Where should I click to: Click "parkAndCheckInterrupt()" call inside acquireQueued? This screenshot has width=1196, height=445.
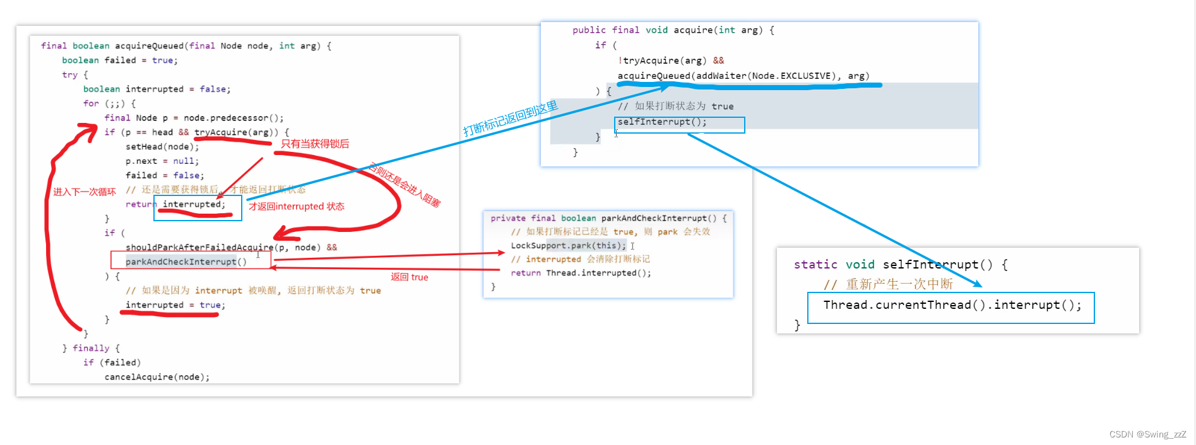click(186, 262)
